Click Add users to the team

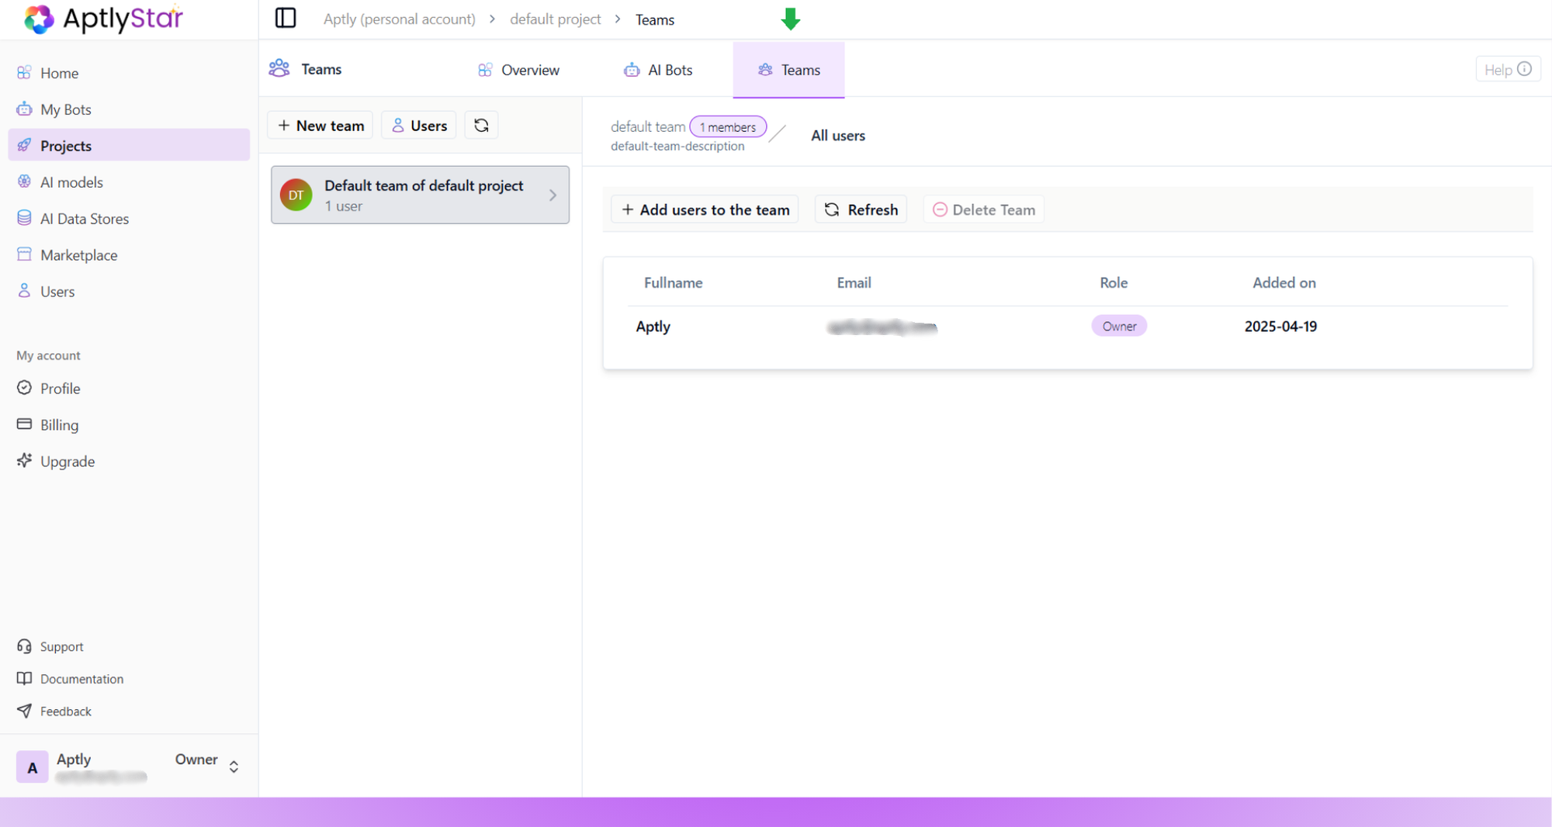click(705, 209)
